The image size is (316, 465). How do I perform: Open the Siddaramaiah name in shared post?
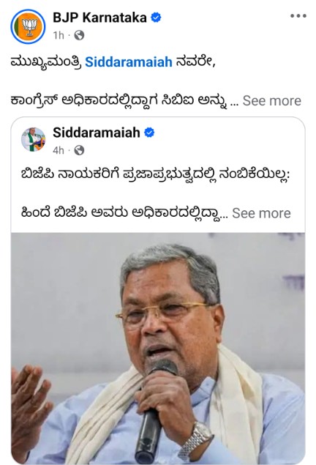pyautogui.click(x=97, y=133)
